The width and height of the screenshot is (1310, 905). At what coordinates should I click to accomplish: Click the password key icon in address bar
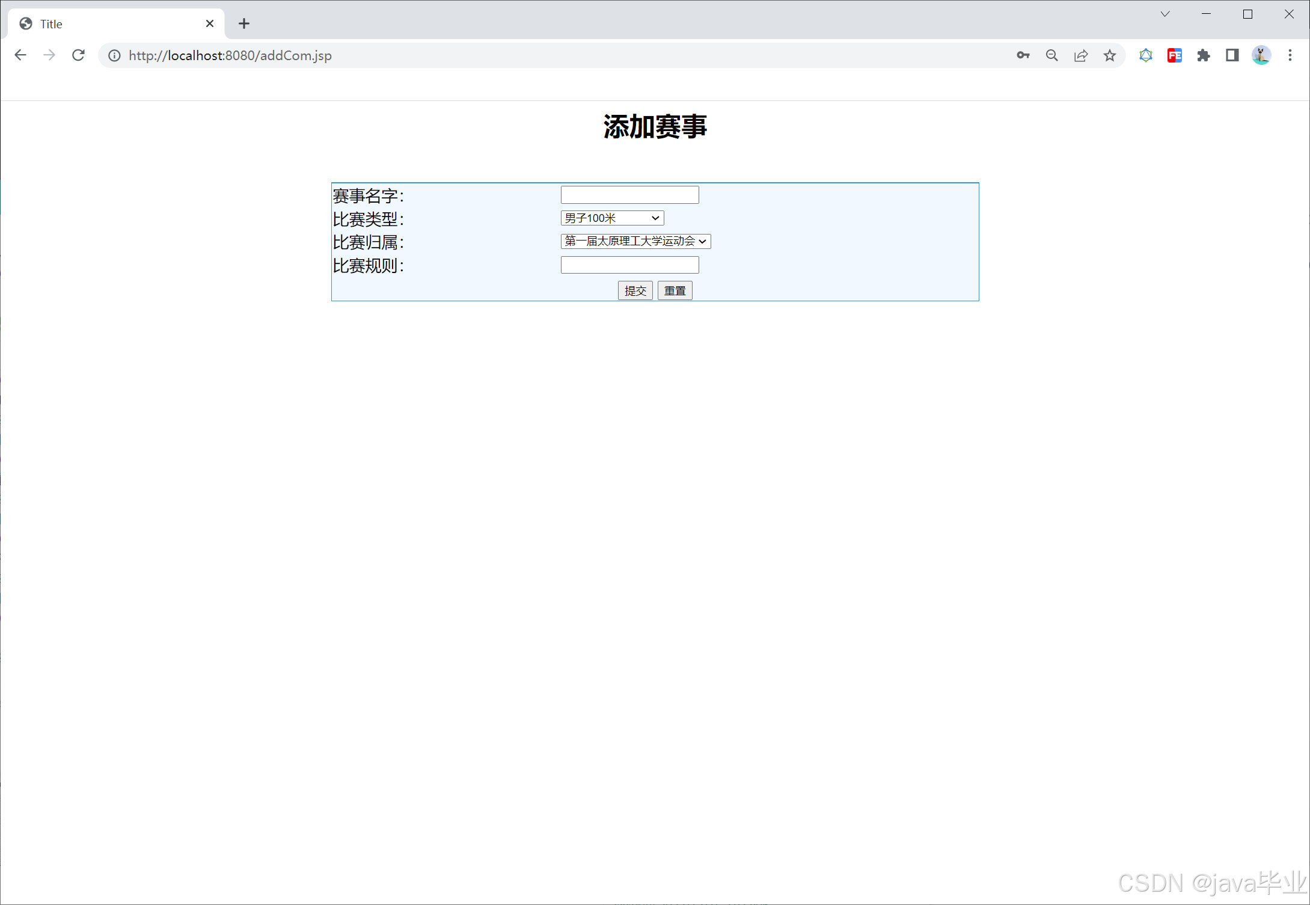coord(1023,55)
